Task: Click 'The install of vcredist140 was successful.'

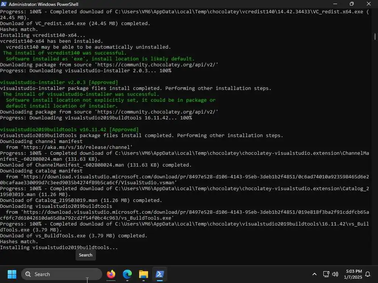Action: [65, 53]
